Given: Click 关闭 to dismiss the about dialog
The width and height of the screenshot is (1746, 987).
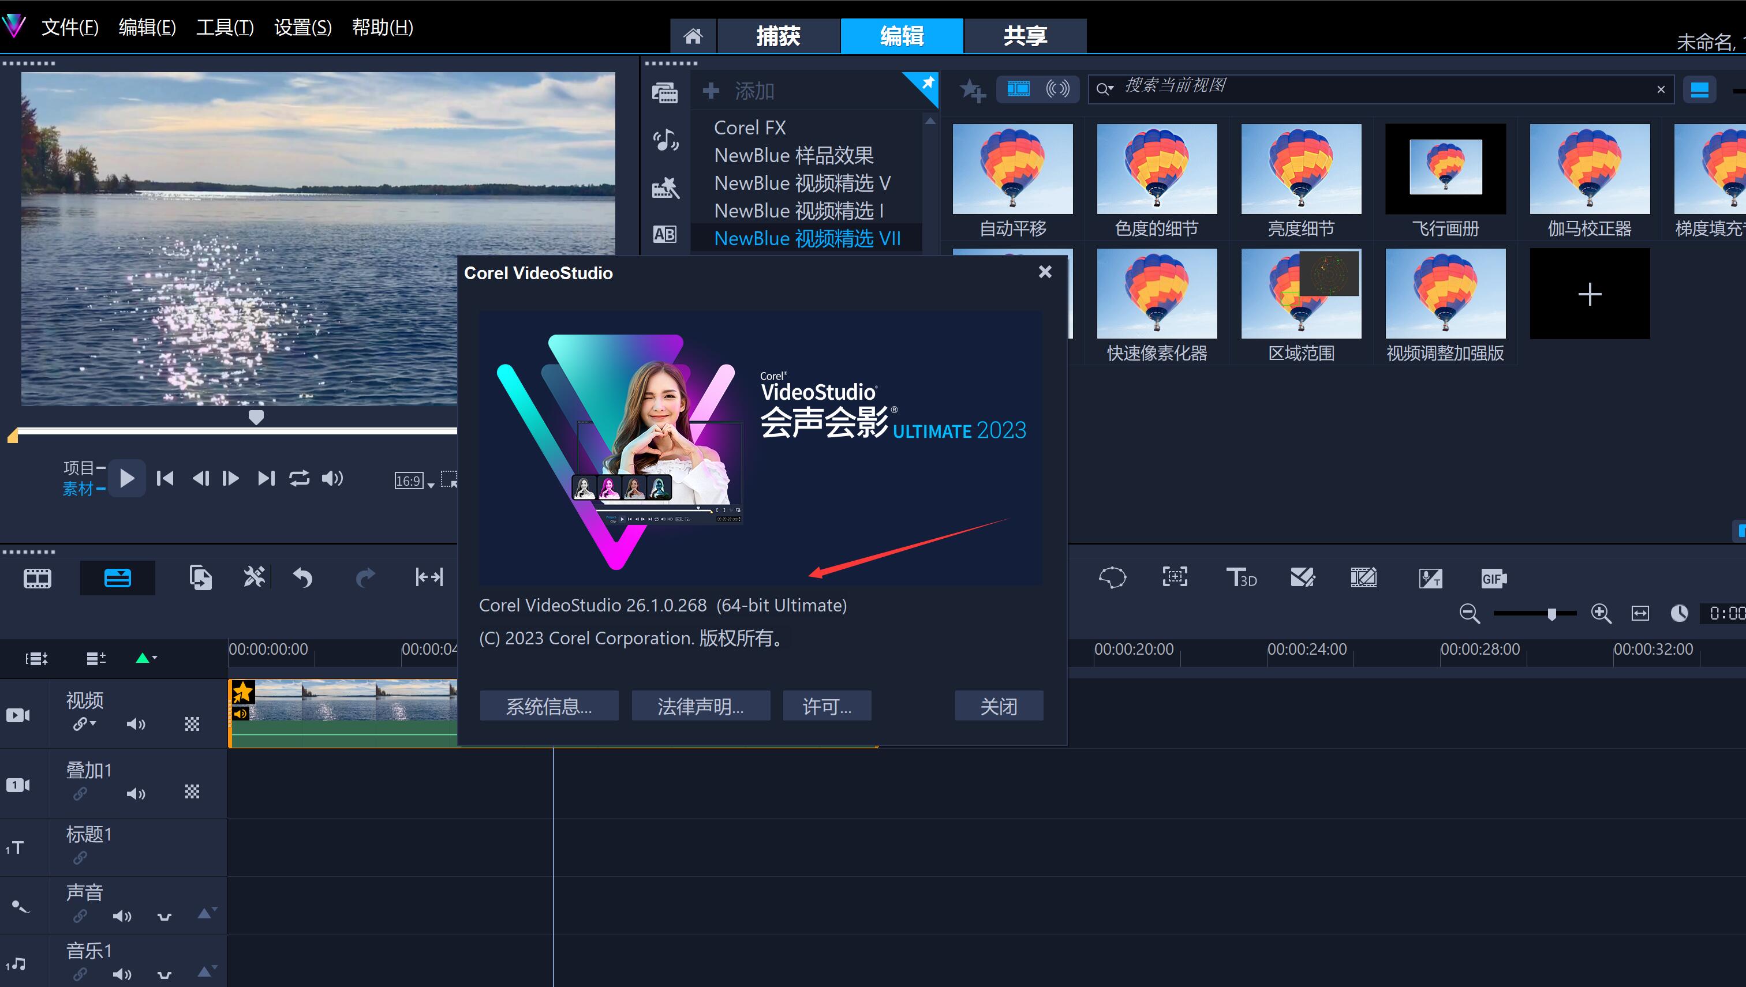Looking at the screenshot, I should click(x=998, y=706).
